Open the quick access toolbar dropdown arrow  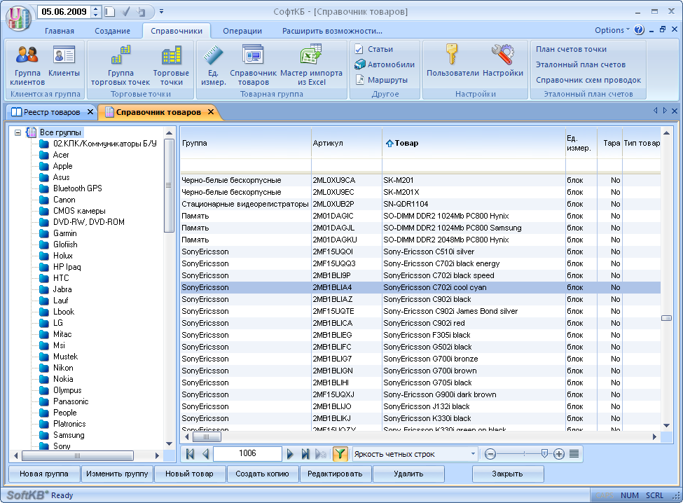click(162, 11)
